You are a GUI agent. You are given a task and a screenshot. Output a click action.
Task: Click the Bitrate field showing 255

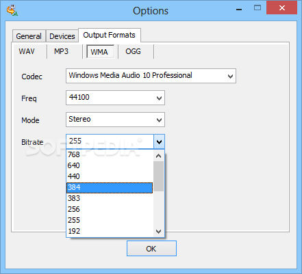(110, 141)
